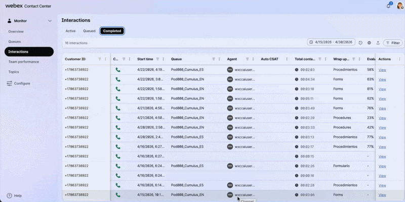Click the export upload icon
This screenshot has height=202, width=405.
click(378, 43)
